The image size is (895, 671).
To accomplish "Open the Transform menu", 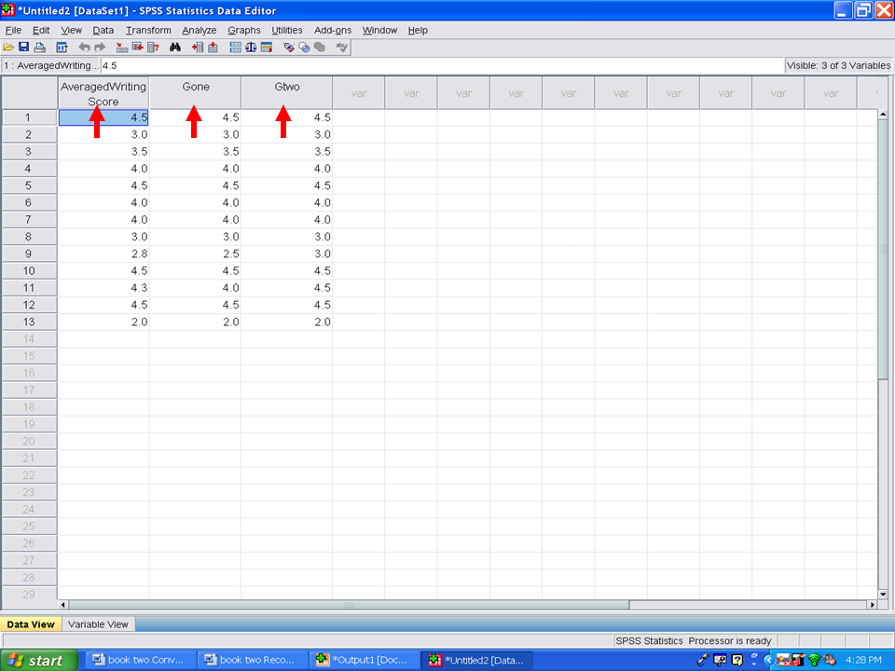I will [148, 30].
